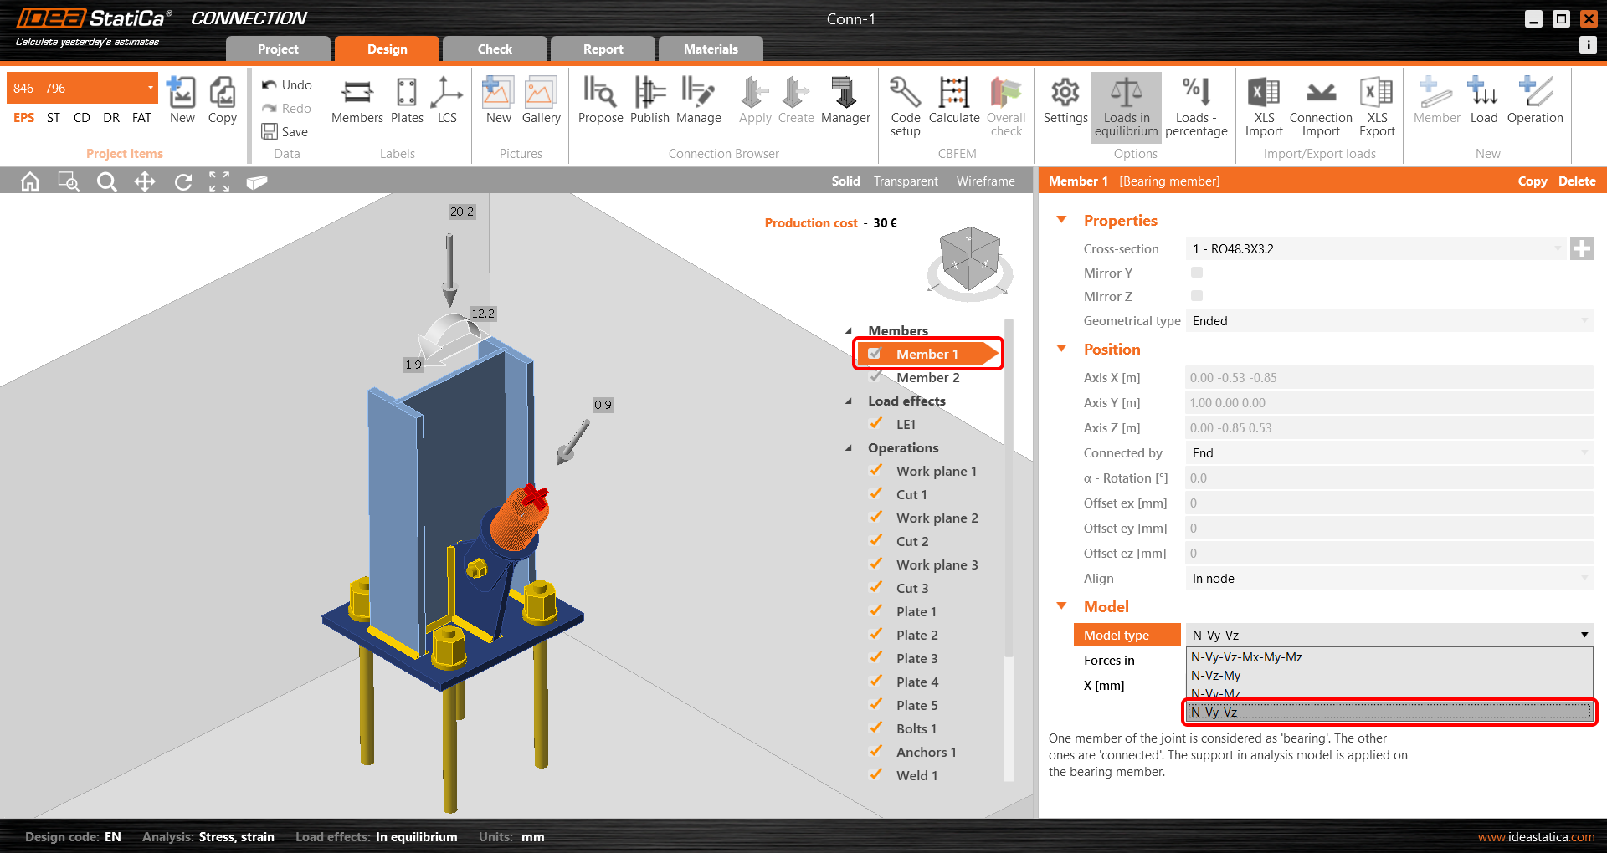Click Delete in Member 1 header
The image size is (1607, 853).
tap(1576, 181)
